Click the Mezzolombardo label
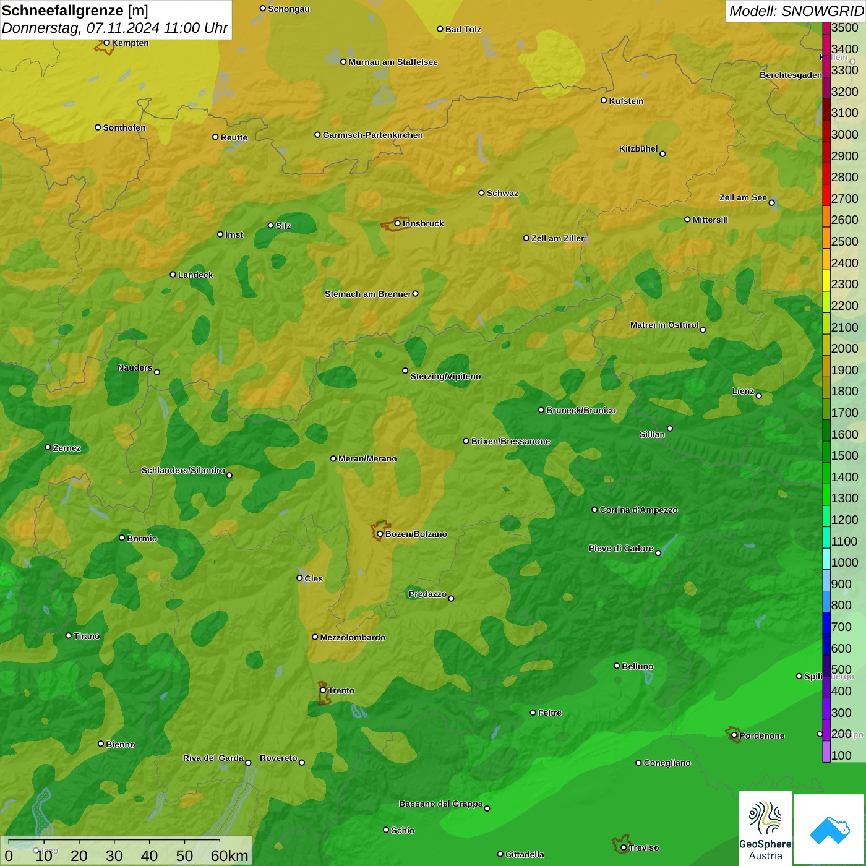The image size is (866, 866). (353, 637)
